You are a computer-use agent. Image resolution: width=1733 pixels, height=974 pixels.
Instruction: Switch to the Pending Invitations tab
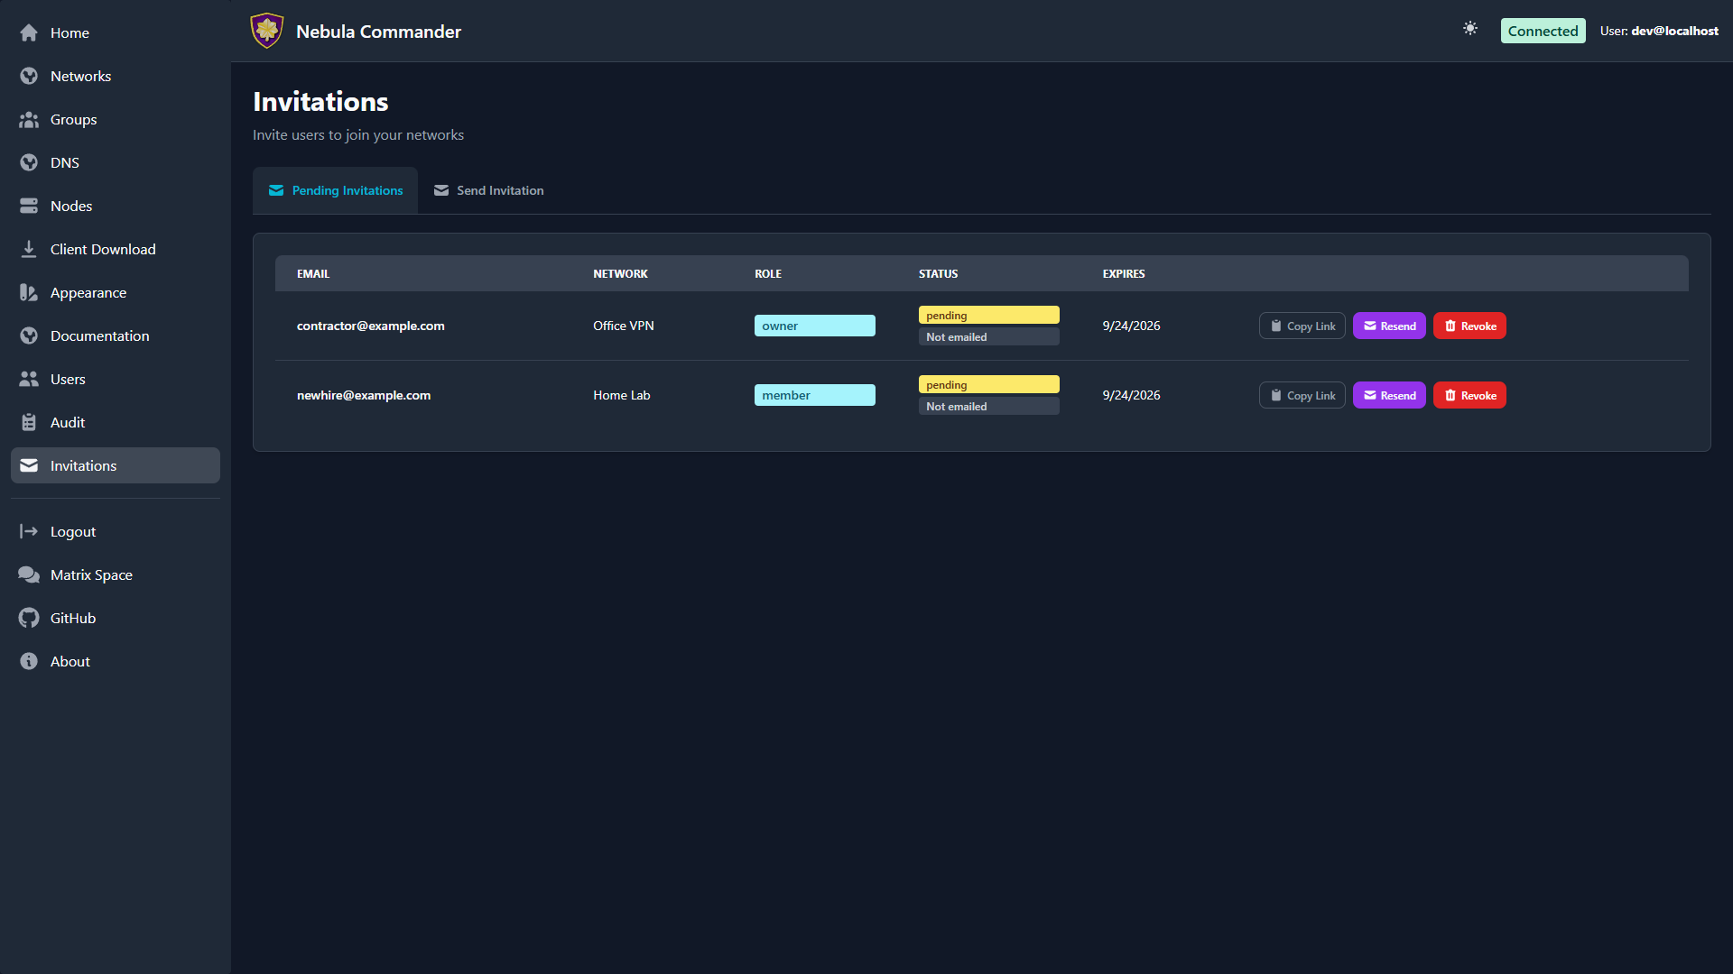click(335, 190)
